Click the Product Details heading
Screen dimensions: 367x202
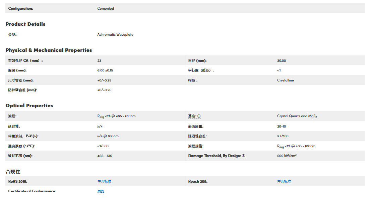click(25, 24)
